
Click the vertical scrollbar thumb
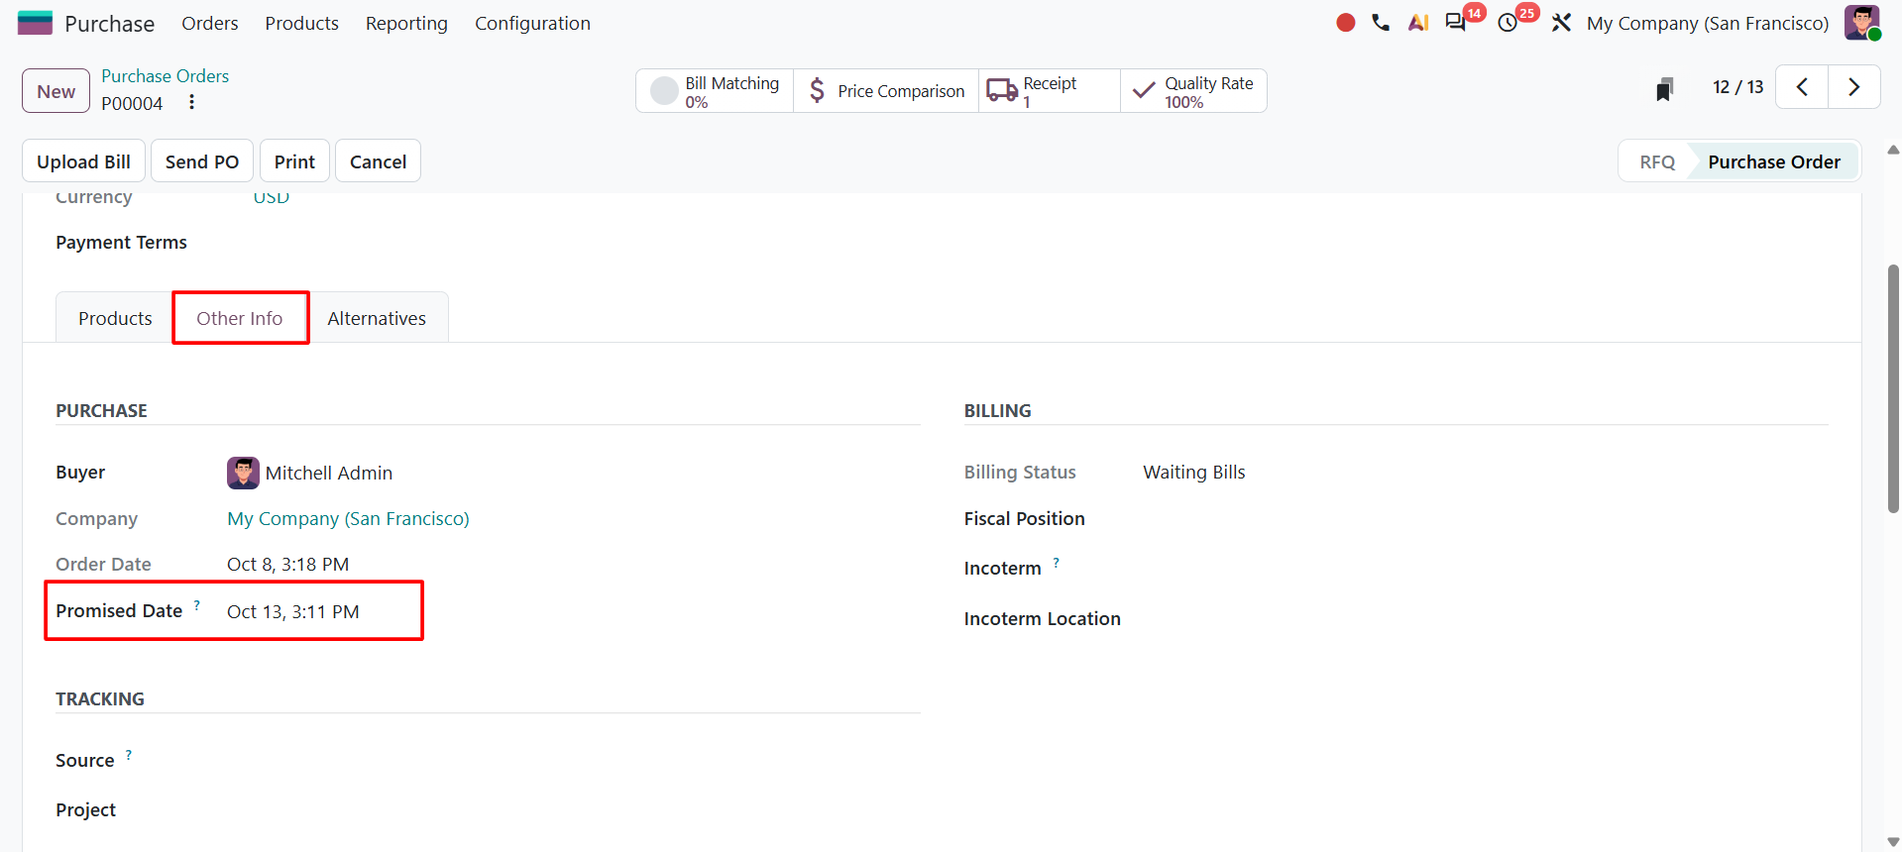point(1893,388)
